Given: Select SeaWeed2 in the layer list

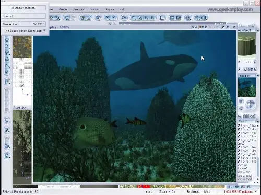Looking at the screenshot, I should tap(245, 176).
